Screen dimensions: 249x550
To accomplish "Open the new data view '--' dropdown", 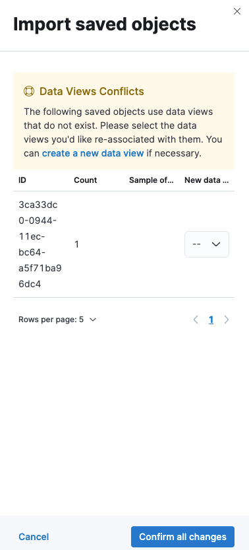I will (x=207, y=244).
